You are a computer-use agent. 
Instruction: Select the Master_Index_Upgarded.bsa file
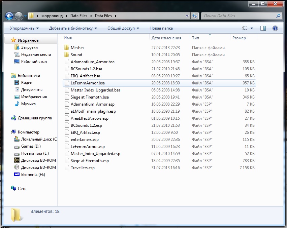pos(159,90)
